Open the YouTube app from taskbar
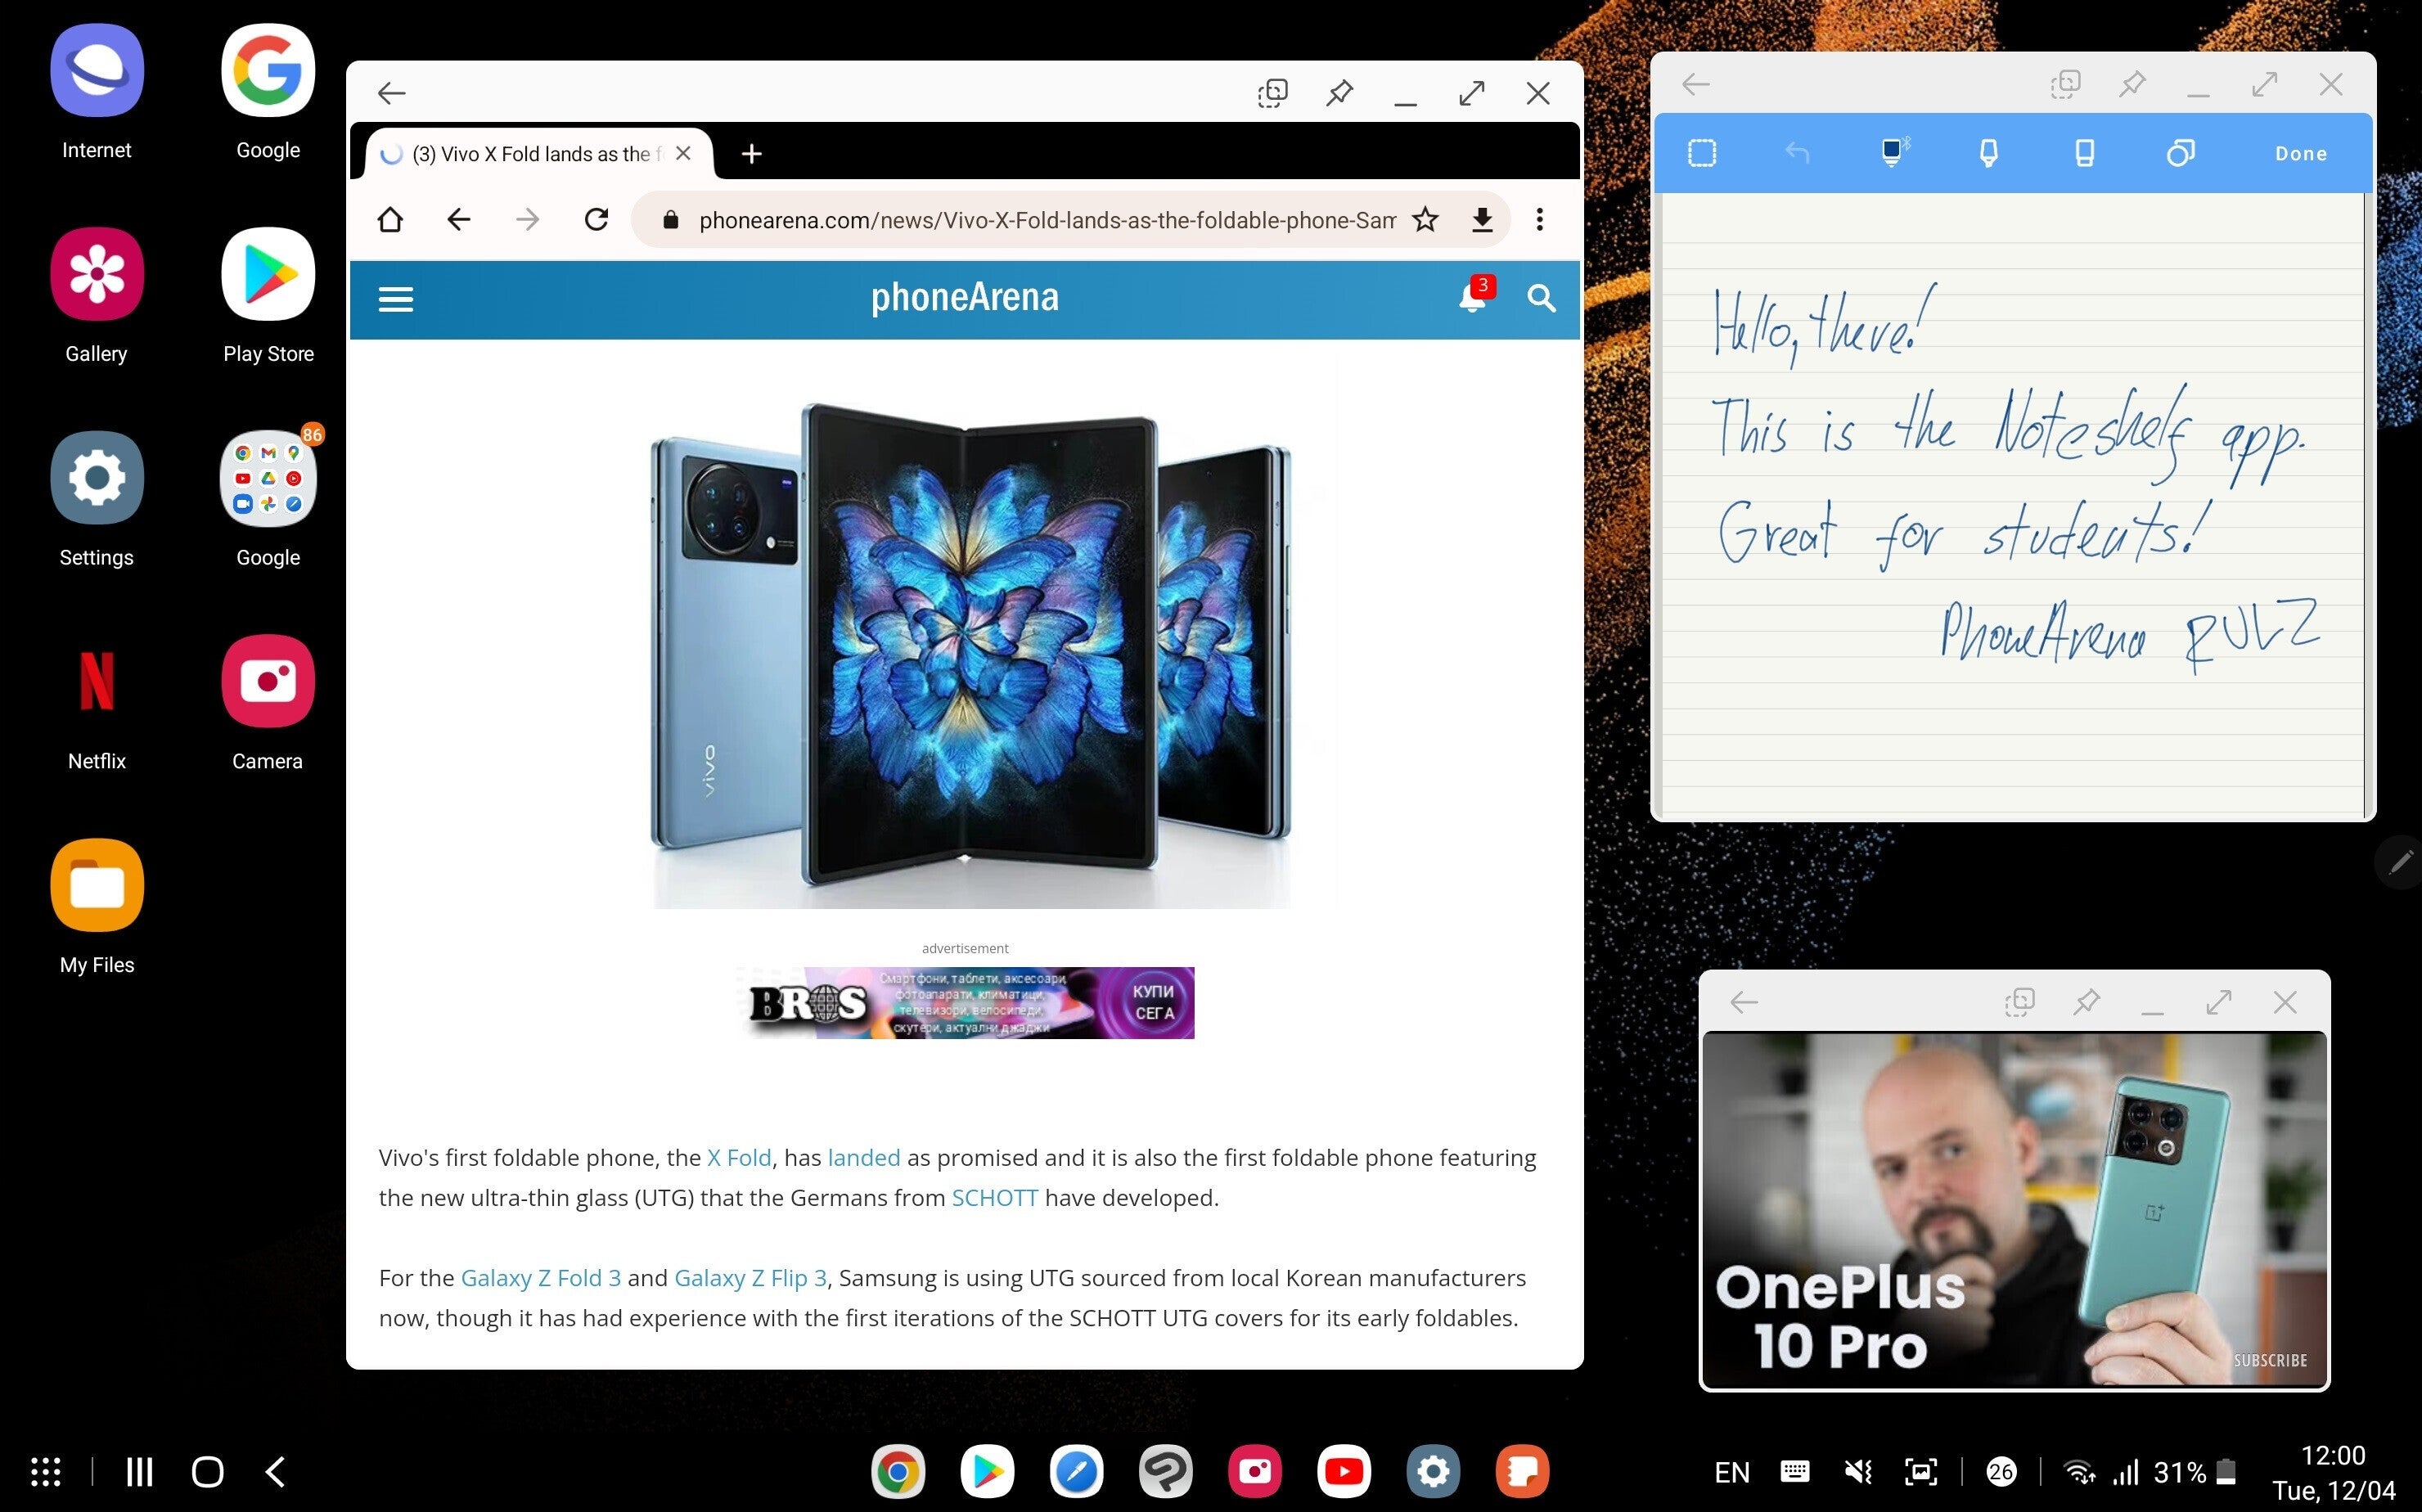 tap(1344, 1472)
